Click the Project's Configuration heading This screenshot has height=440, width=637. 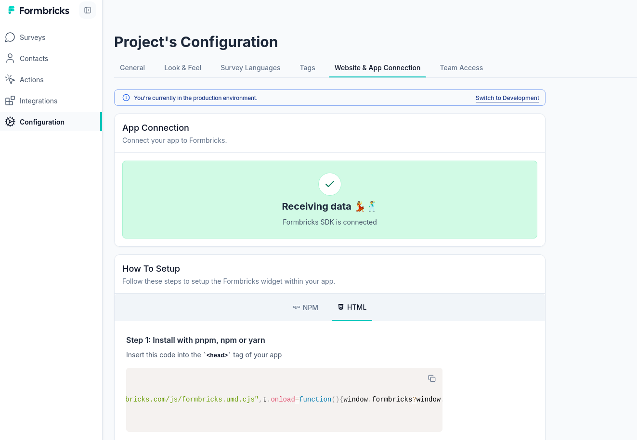coord(196,42)
